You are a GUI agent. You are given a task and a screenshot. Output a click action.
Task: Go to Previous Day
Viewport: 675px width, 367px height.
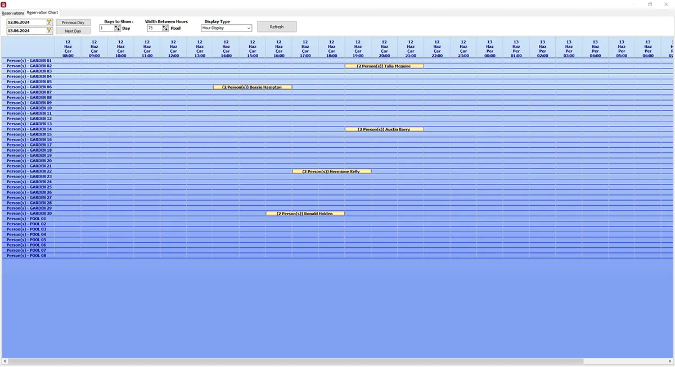click(73, 22)
